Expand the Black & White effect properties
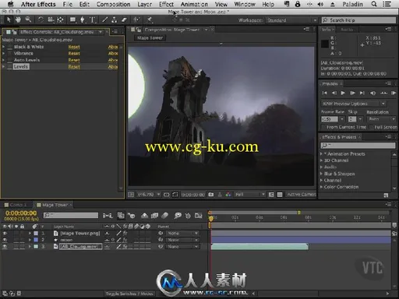399x299 pixels. pyautogui.click(x=4, y=47)
